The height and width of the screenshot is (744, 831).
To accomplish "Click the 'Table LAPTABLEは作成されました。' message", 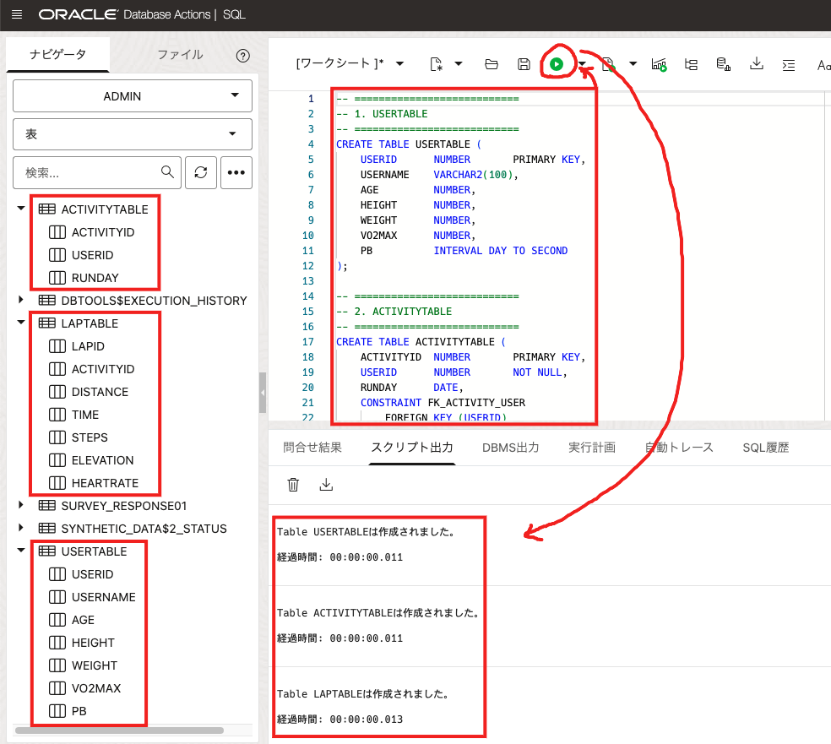I will pyautogui.click(x=363, y=693).
